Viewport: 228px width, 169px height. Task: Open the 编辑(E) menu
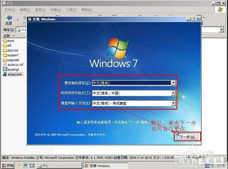click(25, 10)
